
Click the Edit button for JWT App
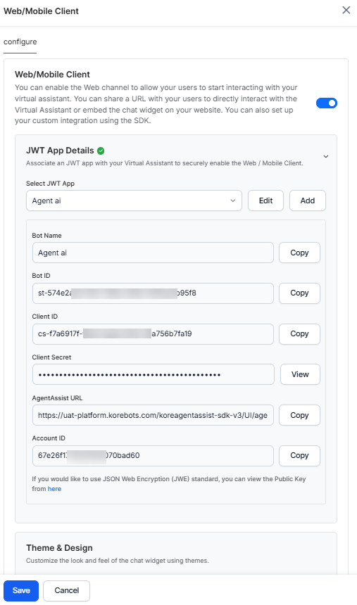[266, 200]
